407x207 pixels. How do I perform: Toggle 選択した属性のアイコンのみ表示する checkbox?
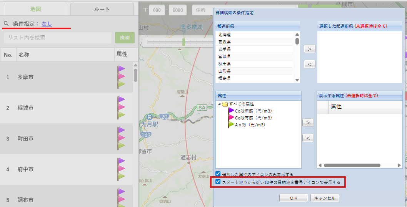click(218, 174)
